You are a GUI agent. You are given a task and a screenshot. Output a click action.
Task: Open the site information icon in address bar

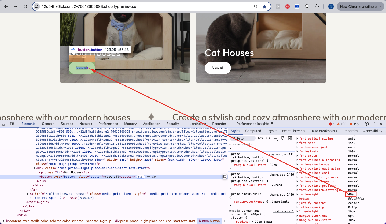pos(37,6)
